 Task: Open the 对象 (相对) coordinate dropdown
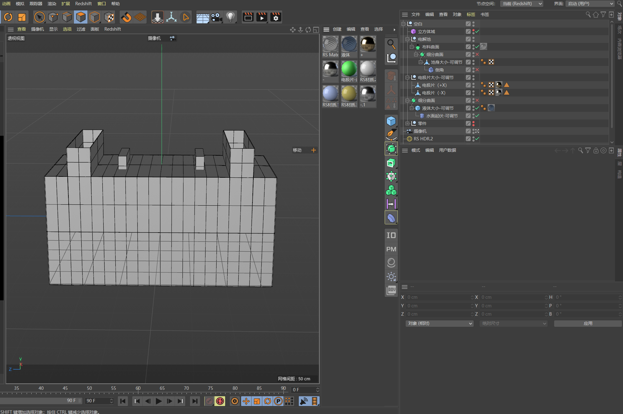(440, 323)
